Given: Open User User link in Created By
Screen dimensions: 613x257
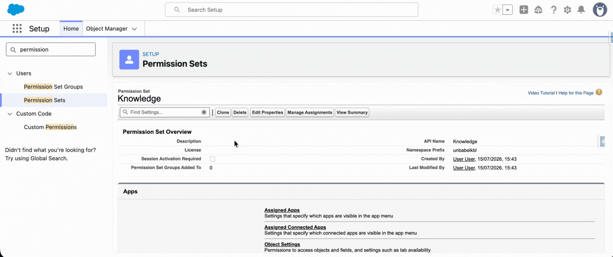Looking at the screenshot, I should [464, 159].
